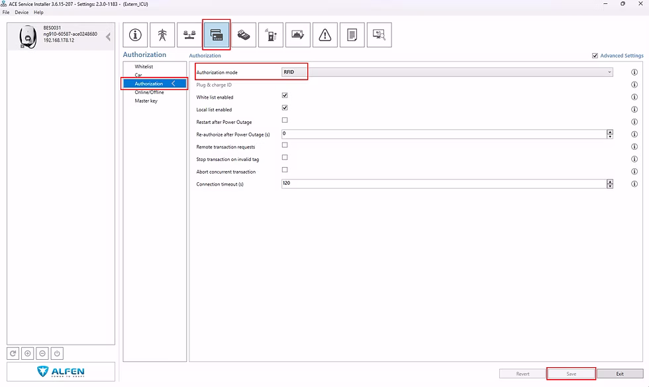Open the payment terminal section icon

tap(244, 35)
